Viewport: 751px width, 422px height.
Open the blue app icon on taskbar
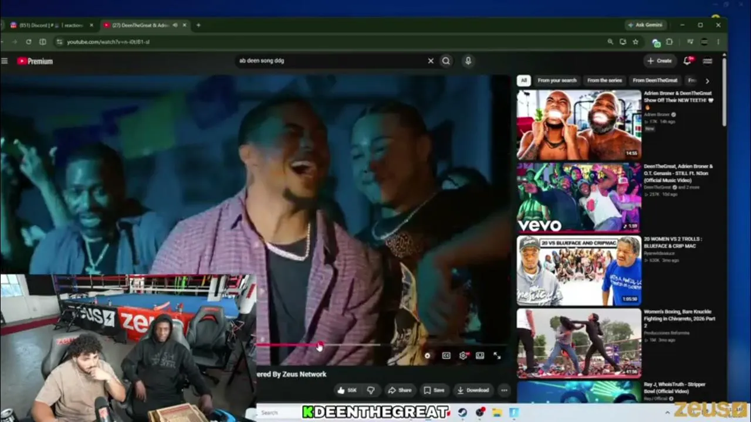click(x=514, y=413)
